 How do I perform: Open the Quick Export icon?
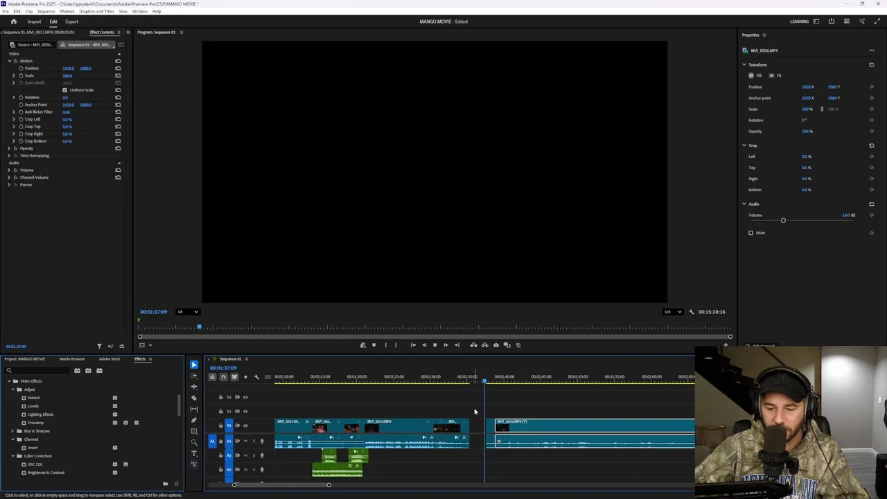(832, 21)
